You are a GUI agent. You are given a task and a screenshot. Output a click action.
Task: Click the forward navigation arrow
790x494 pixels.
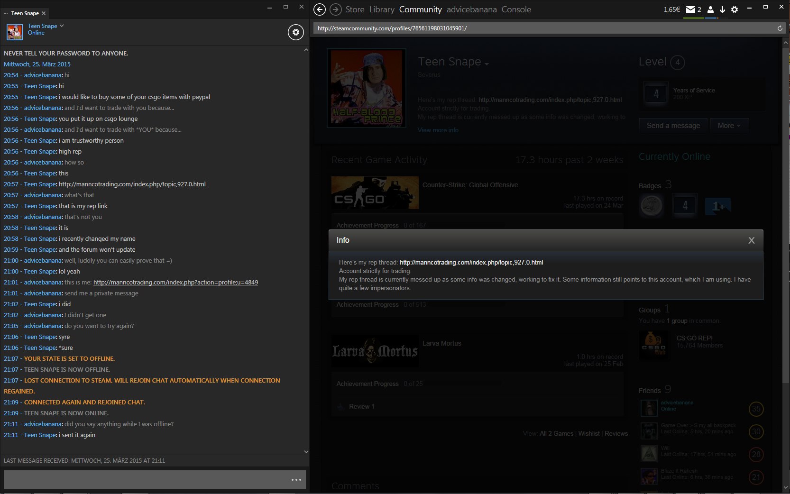[x=335, y=9]
